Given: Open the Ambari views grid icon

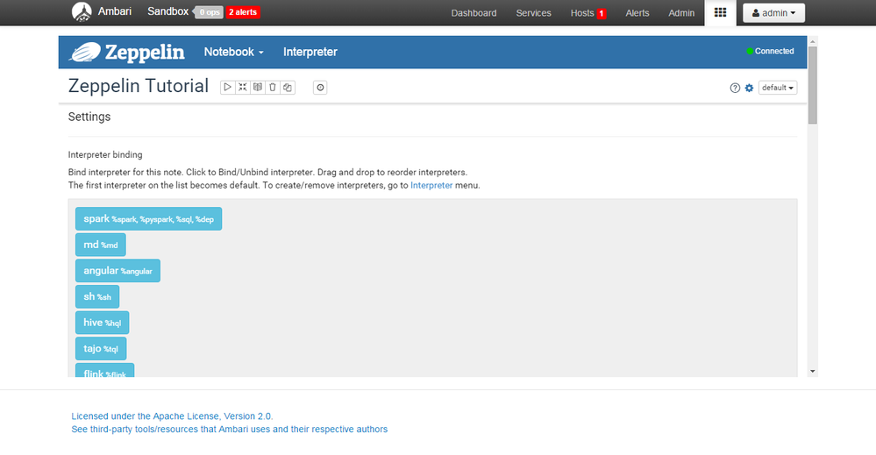Looking at the screenshot, I should pyautogui.click(x=720, y=12).
